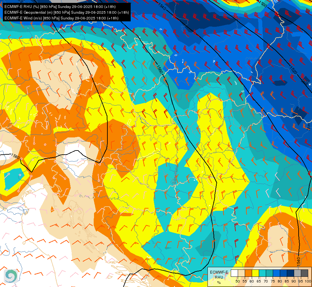Click the 1580 contour label
The height and width of the screenshot is (287, 312).
click(15, 156)
